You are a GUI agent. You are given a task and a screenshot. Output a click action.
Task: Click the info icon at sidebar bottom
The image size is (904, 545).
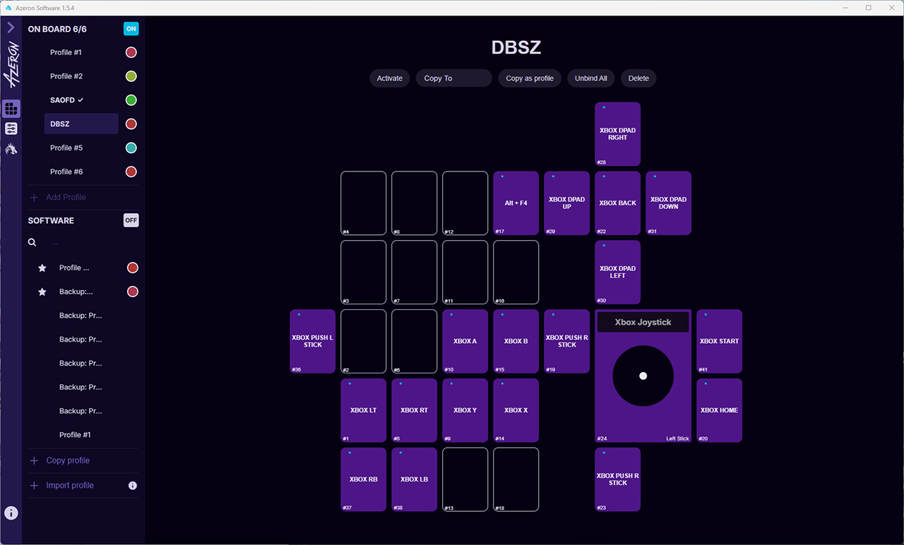click(x=11, y=513)
